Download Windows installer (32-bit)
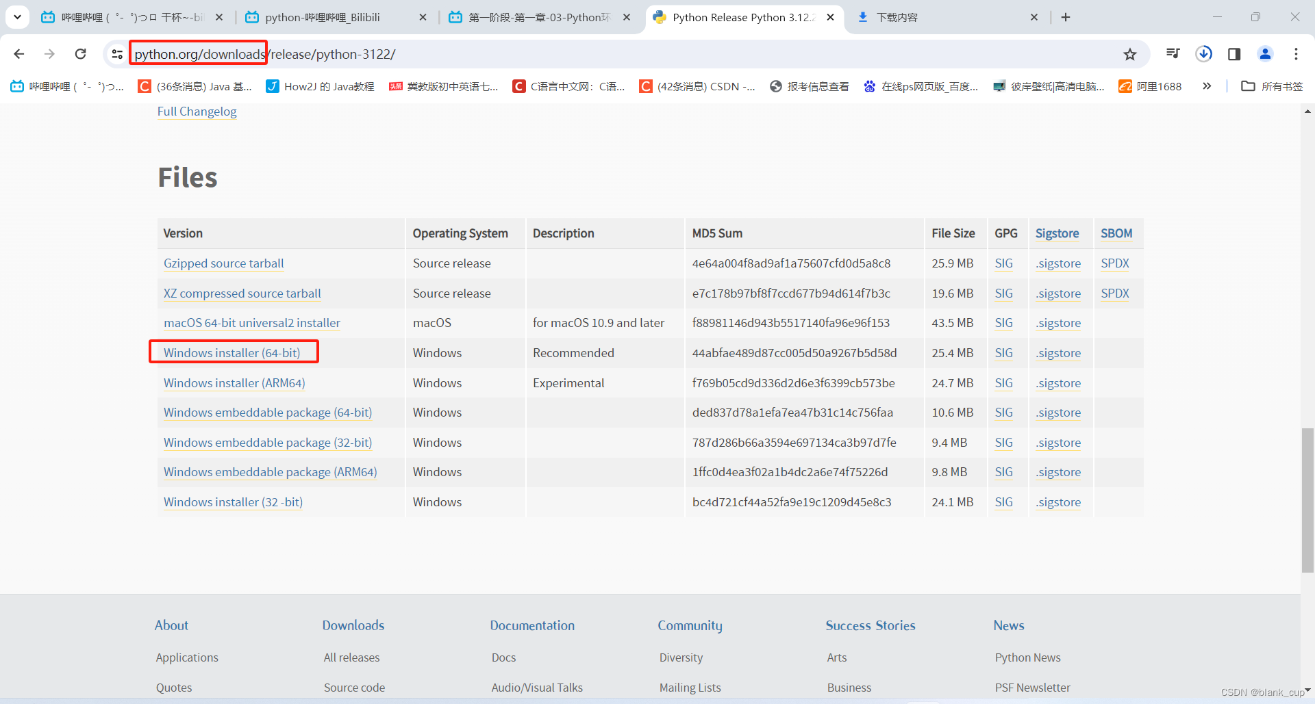 233,502
